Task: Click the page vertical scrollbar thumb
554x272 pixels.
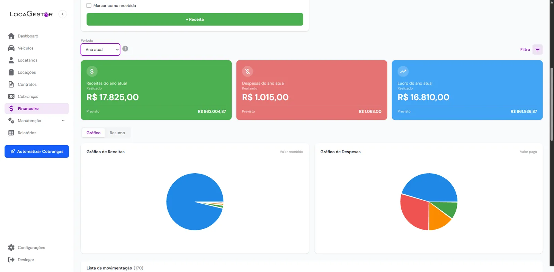Action: pos(552,104)
